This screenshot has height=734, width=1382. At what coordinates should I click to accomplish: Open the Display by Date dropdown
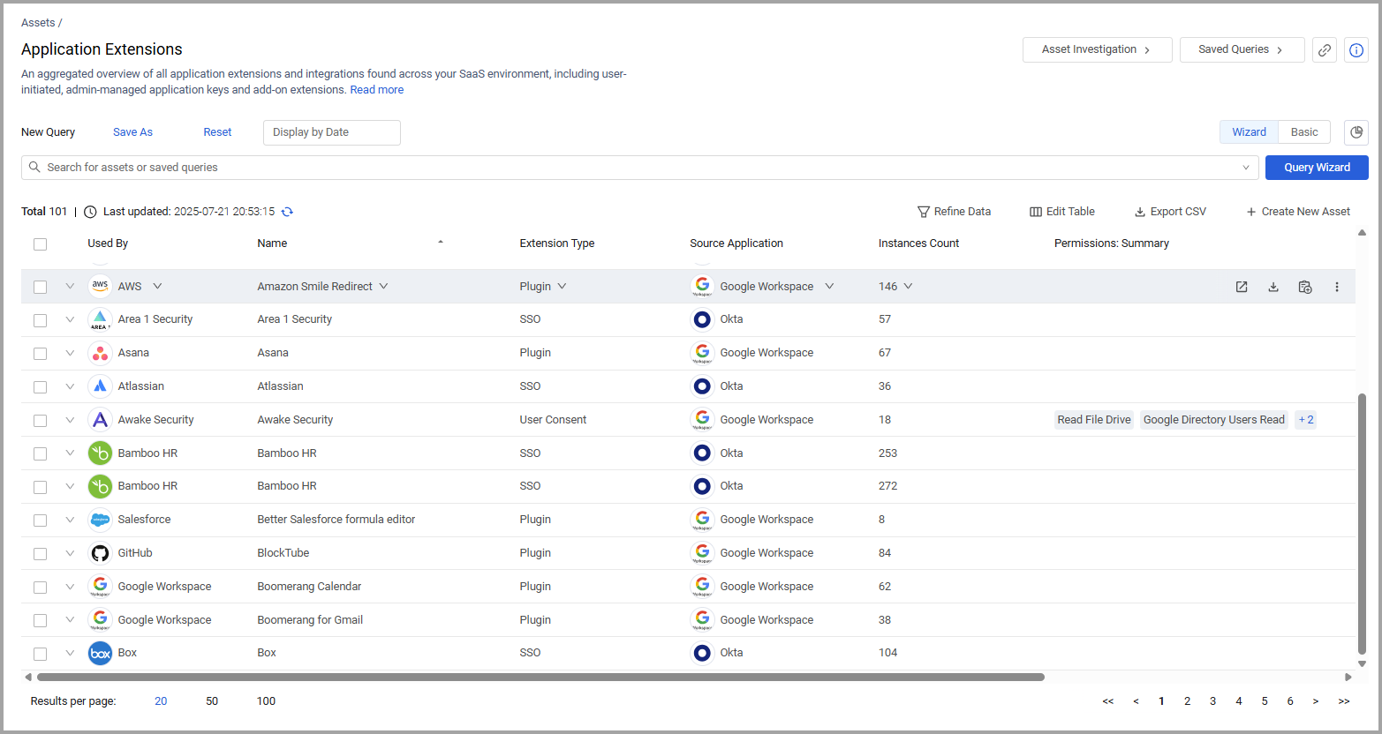pos(332,132)
